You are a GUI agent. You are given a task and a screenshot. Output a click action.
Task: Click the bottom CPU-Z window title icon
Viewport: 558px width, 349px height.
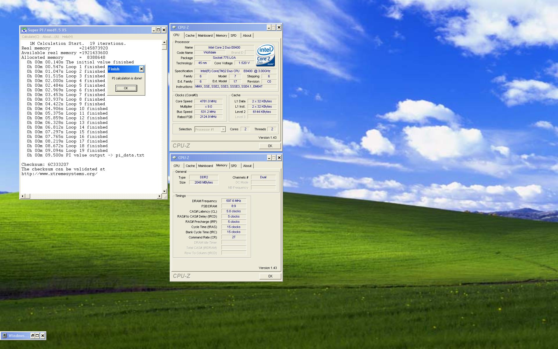pyautogui.click(x=174, y=158)
